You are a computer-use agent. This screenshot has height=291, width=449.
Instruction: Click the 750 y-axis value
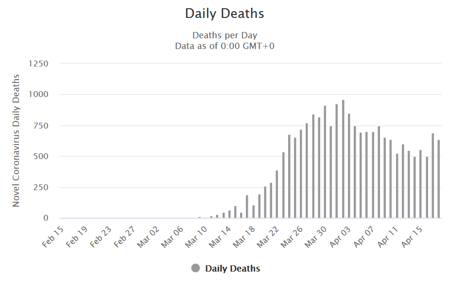point(41,126)
